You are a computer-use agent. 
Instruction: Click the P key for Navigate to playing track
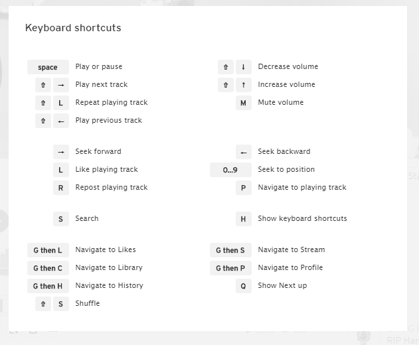point(243,188)
